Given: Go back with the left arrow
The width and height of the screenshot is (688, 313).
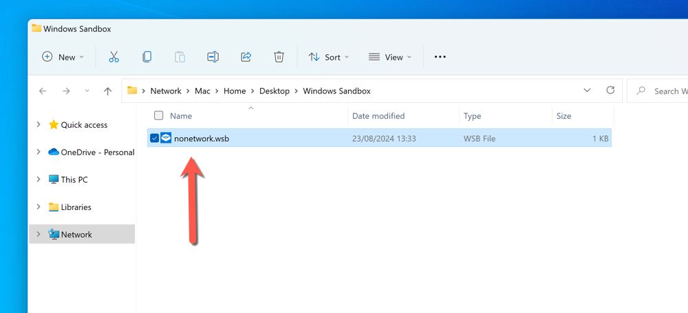Looking at the screenshot, I should pyautogui.click(x=43, y=91).
